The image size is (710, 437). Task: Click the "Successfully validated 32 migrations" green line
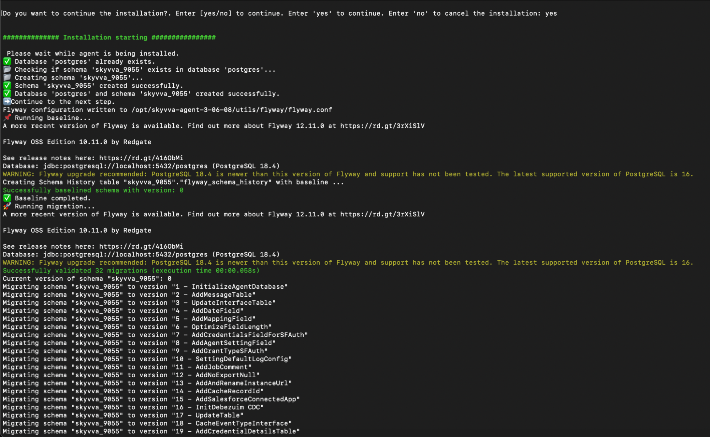[131, 270]
